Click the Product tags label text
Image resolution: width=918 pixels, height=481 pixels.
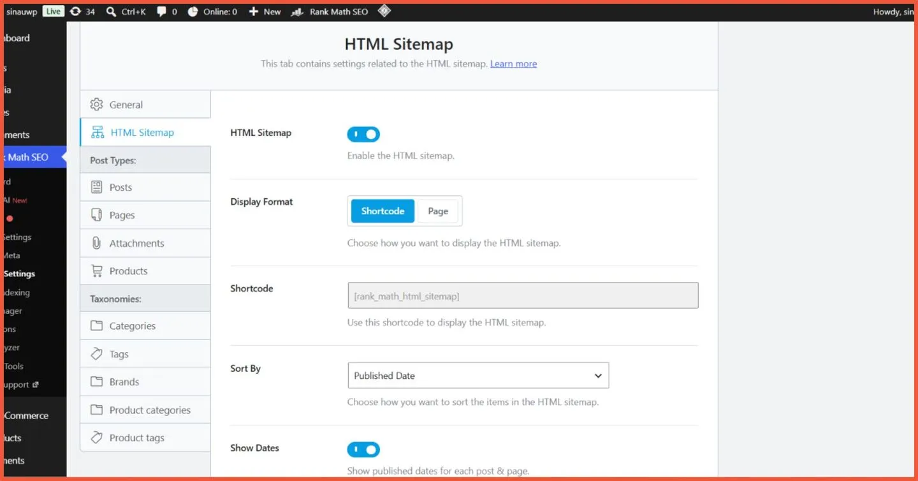[x=137, y=438]
